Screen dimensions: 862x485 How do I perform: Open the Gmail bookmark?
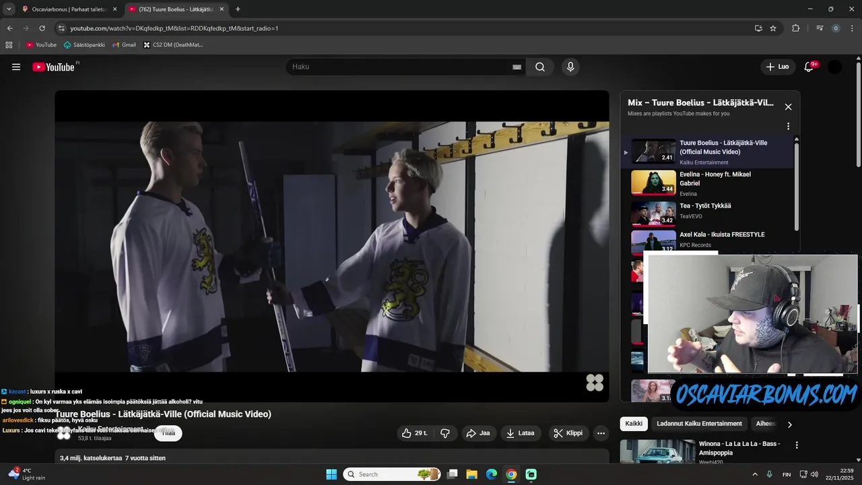124,45
